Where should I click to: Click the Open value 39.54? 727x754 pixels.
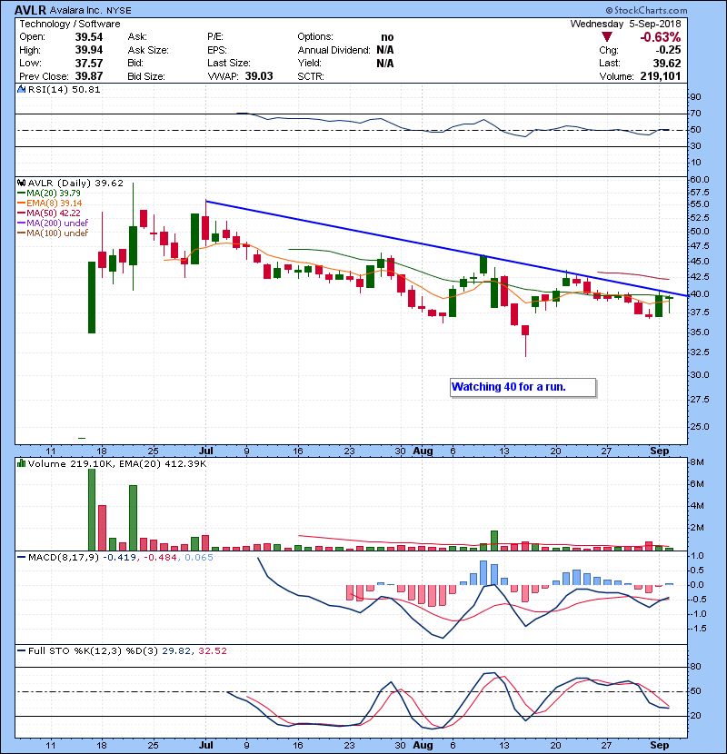[x=89, y=37]
